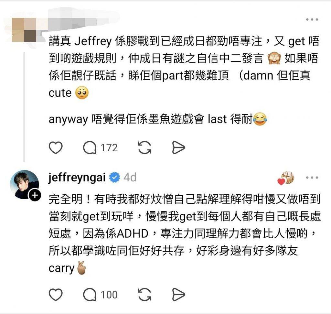Screen dimensions: 331x314
Task: Open the blurred avatar of the first poster
Action: (24, 29)
